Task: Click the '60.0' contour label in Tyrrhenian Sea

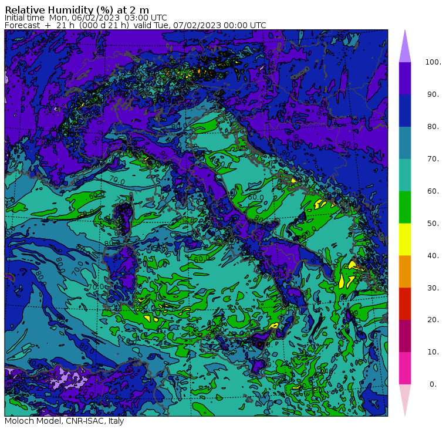Action: (x=202, y=258)
